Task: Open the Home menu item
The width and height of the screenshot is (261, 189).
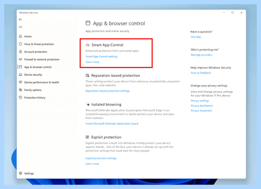Action: 28,36
